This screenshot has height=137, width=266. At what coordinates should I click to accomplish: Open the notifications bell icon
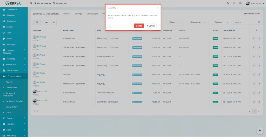click(234, 3)
